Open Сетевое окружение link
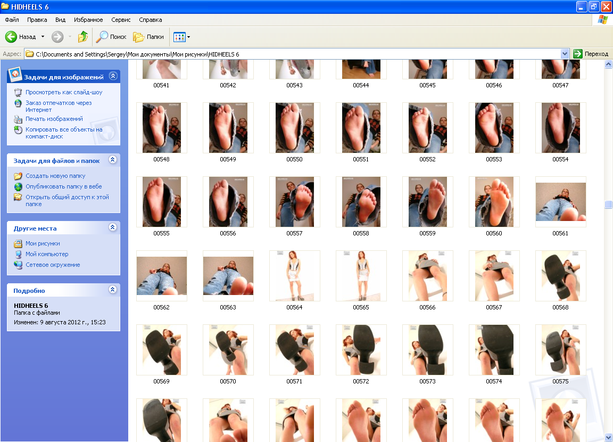Viewport: 613px width, 442px height. 53,265
